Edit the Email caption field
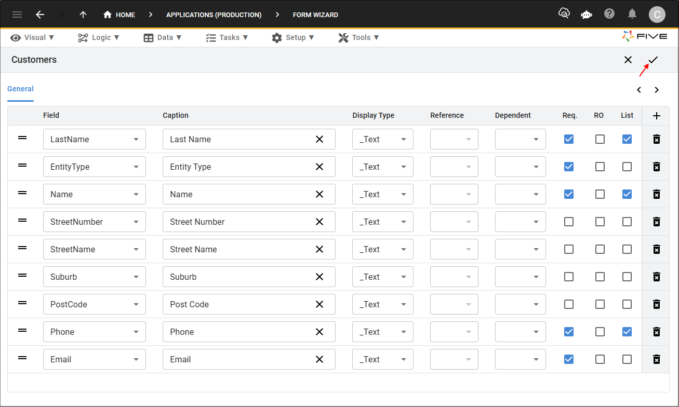Viewport: 679px width, 407px height. coord(249,359)
